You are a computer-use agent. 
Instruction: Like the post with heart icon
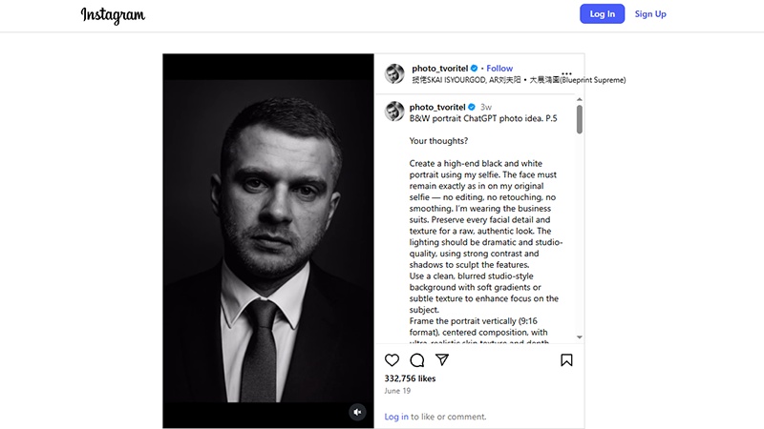point(392,360)
